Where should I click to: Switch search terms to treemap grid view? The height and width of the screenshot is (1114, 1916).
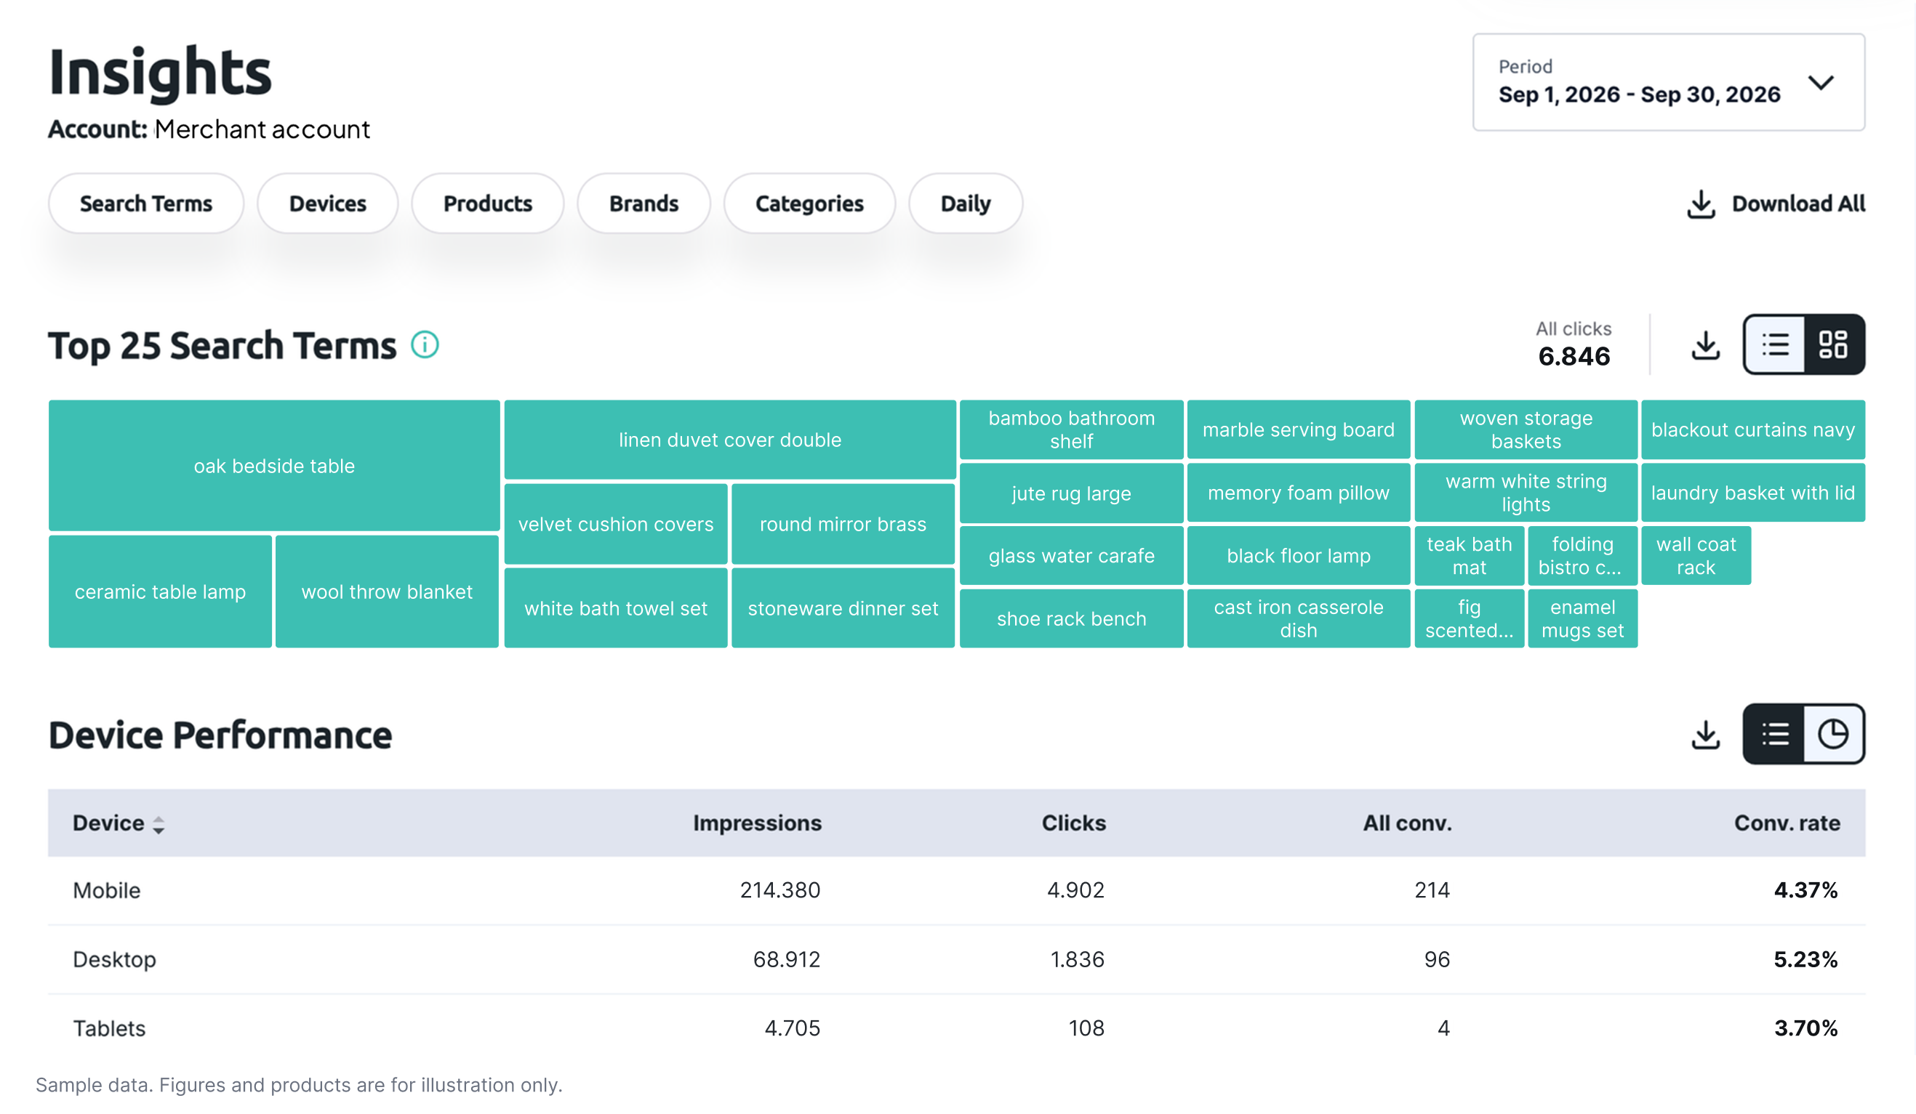coord(1833,345)
